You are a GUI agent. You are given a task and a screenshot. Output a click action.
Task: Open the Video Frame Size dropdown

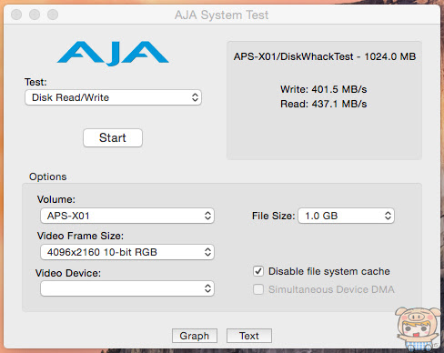(127, 252)
